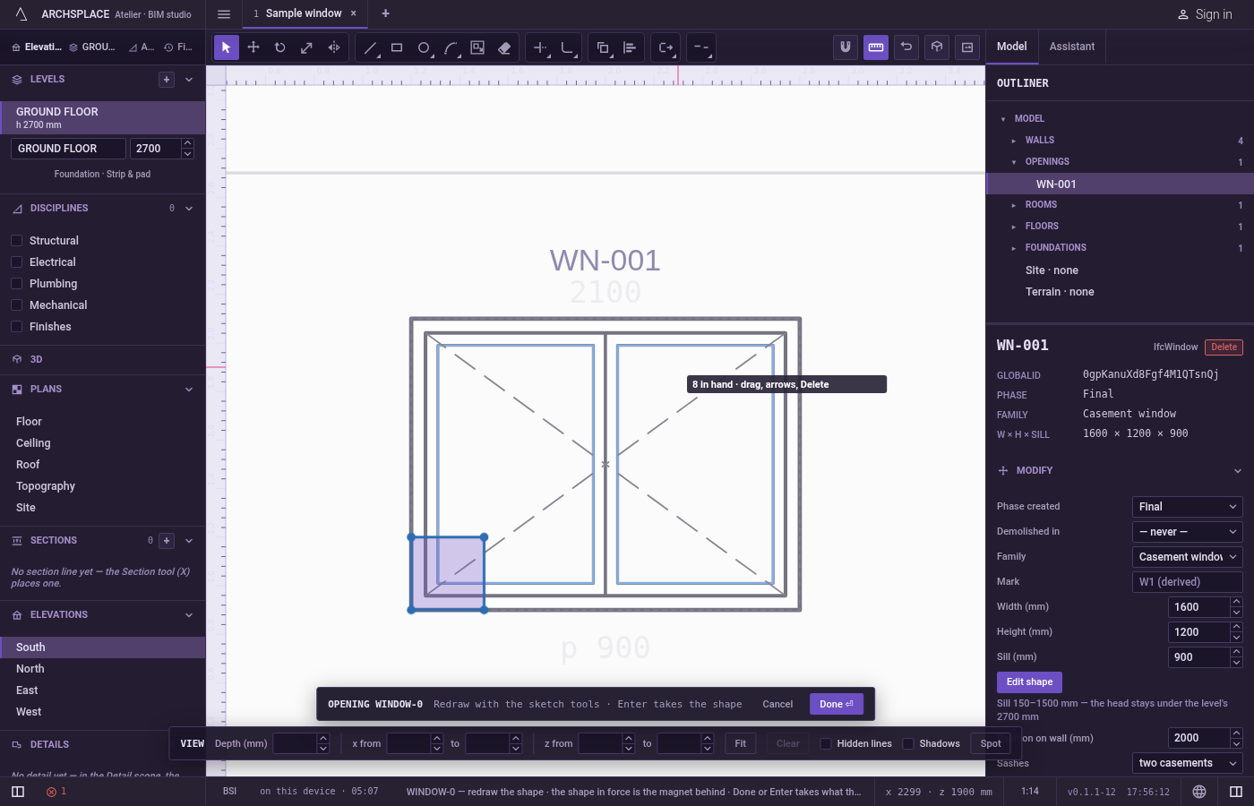Cancel the opening shape edit

777,704
